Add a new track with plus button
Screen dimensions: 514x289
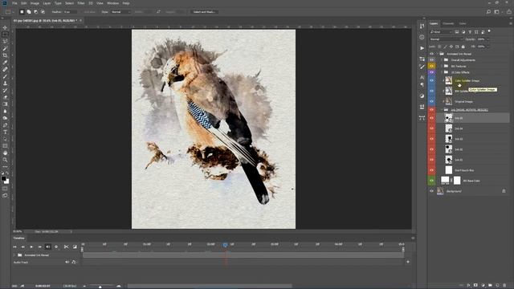click(x=408, y=262)
